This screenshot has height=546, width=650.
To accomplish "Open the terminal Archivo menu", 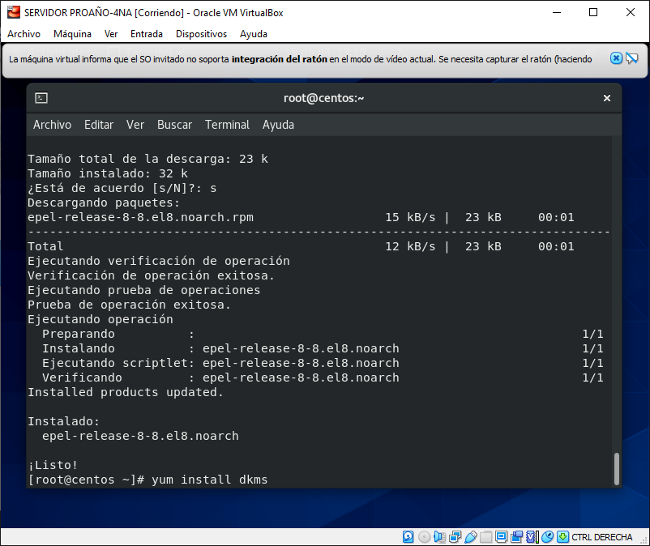I will (x=52, y=125).
